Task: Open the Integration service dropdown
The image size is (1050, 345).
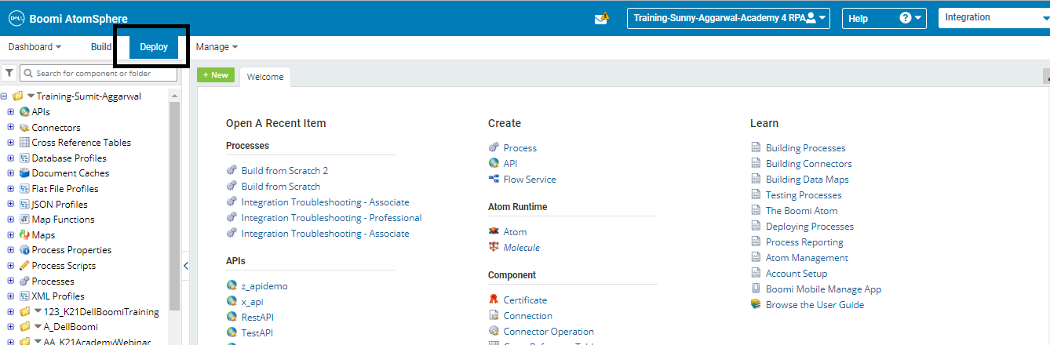Action: tap(994, 18)
